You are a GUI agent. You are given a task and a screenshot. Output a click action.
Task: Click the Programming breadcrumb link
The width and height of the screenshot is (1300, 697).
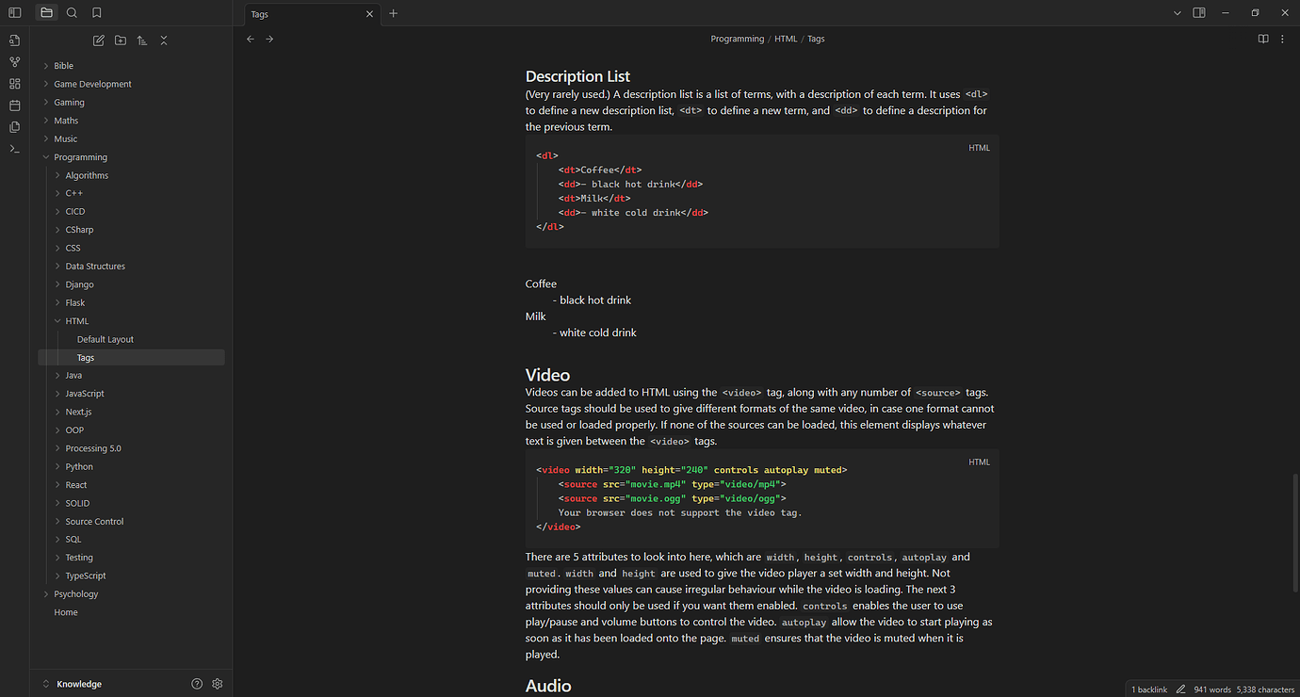pos(738,39)
